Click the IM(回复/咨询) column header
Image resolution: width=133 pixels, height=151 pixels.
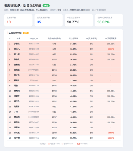tap(91, 38)
